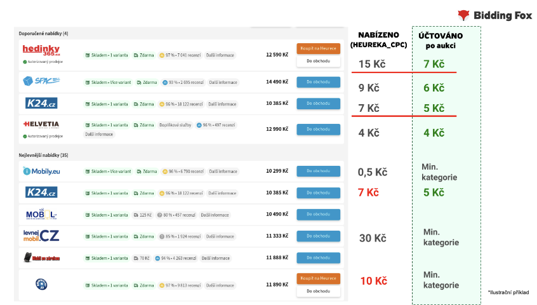
Task: Click the levnejmobil.CZ logo
Action: pos(41,236)
